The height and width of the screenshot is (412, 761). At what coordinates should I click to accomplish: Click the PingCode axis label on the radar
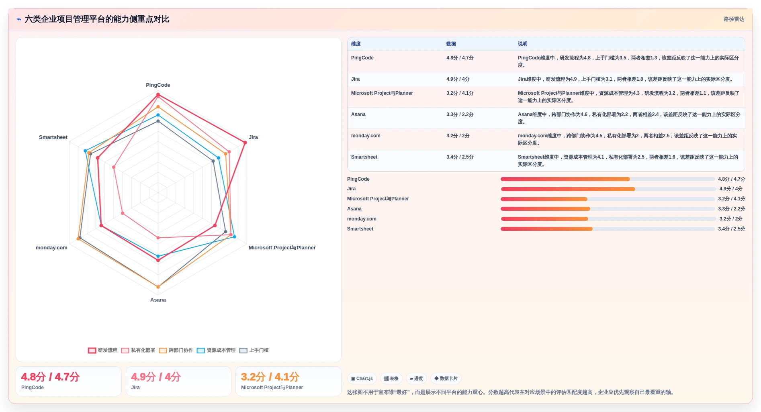pos(158,85)
